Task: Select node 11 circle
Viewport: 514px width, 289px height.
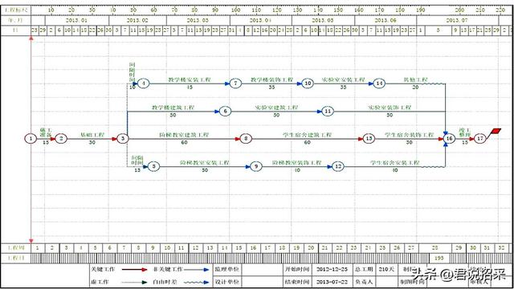Action: coord(328,112)
